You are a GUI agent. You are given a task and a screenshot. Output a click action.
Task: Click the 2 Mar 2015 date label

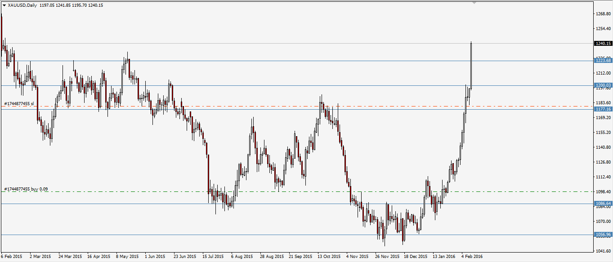point(40,257)
